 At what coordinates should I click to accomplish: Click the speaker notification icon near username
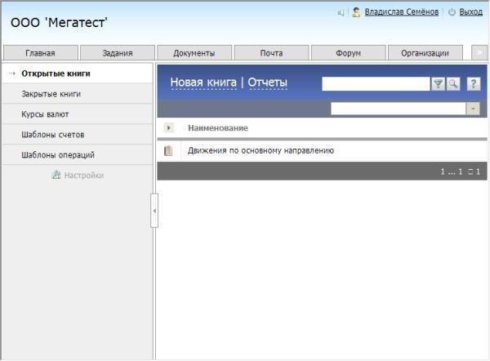pos(341,12)
